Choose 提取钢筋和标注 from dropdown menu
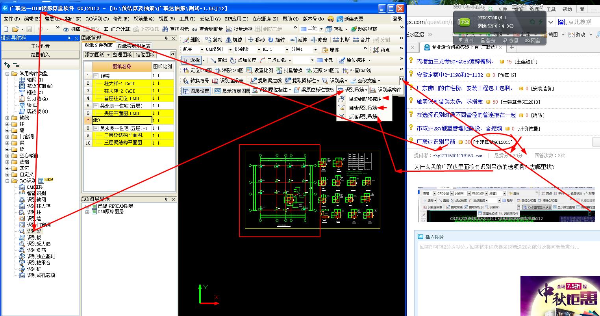The height and width of the screenshot is (316, 600). (x=365, y=99)
